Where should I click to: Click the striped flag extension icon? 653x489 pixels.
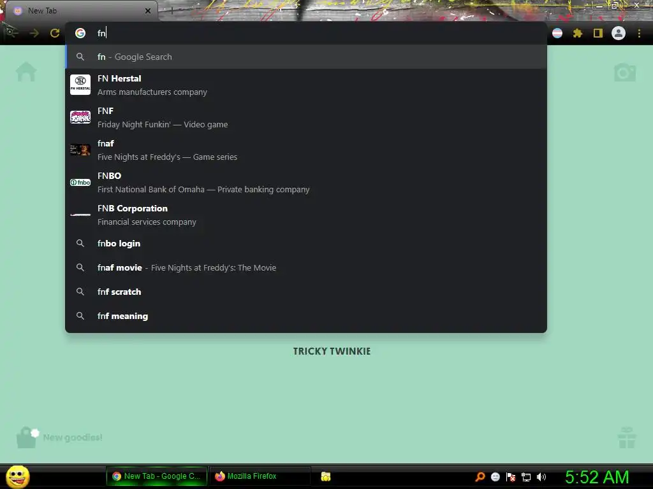click(x=557, y=33)
